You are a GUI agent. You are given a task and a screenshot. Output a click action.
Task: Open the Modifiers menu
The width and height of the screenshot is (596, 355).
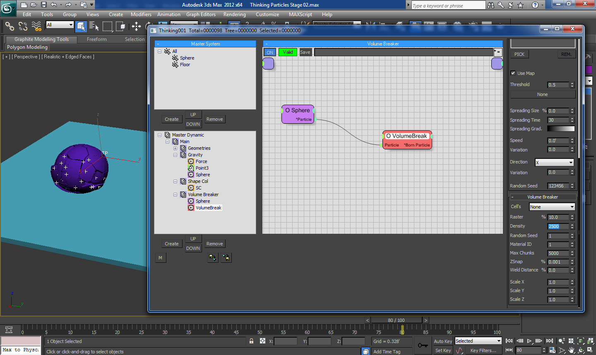click(141, 14)
